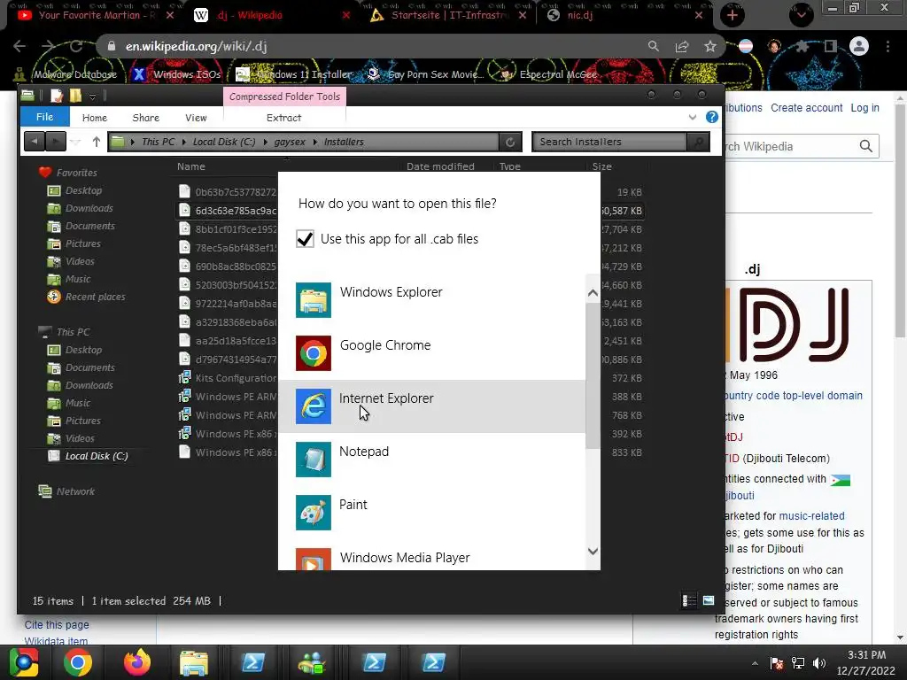907x680 pixels.
Task: Open the Extract ribbon tab
Action: (284, 118)
